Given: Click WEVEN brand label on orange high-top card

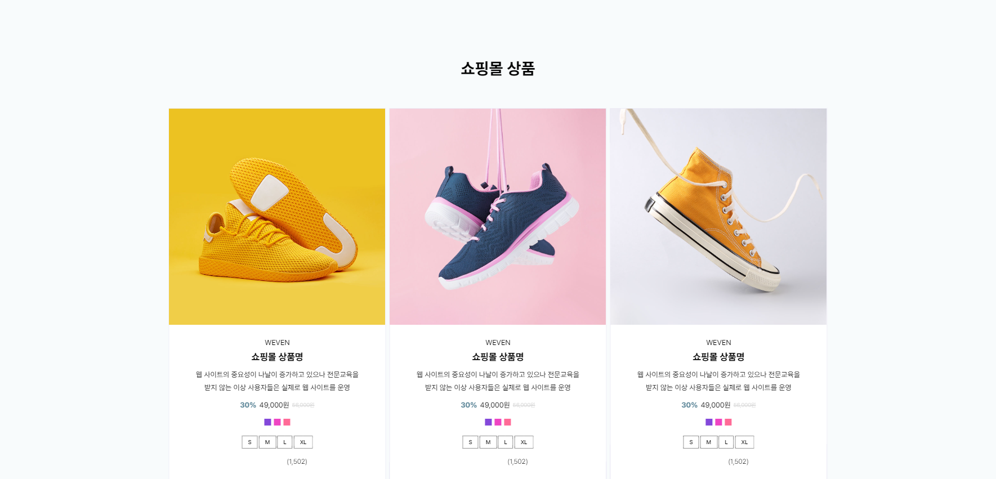Looking at the screenshot, I should tap(718, 342).
